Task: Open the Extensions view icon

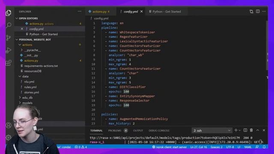Action: pyautogui.click(x=9, y=63)
